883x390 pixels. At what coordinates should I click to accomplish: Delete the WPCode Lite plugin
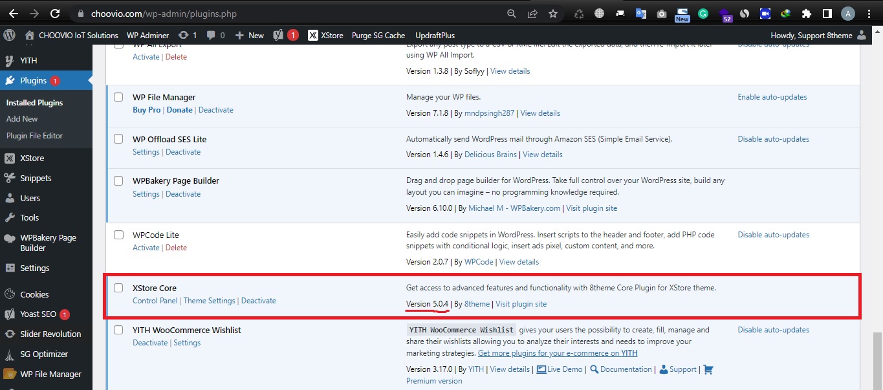[x=176, y=248]
